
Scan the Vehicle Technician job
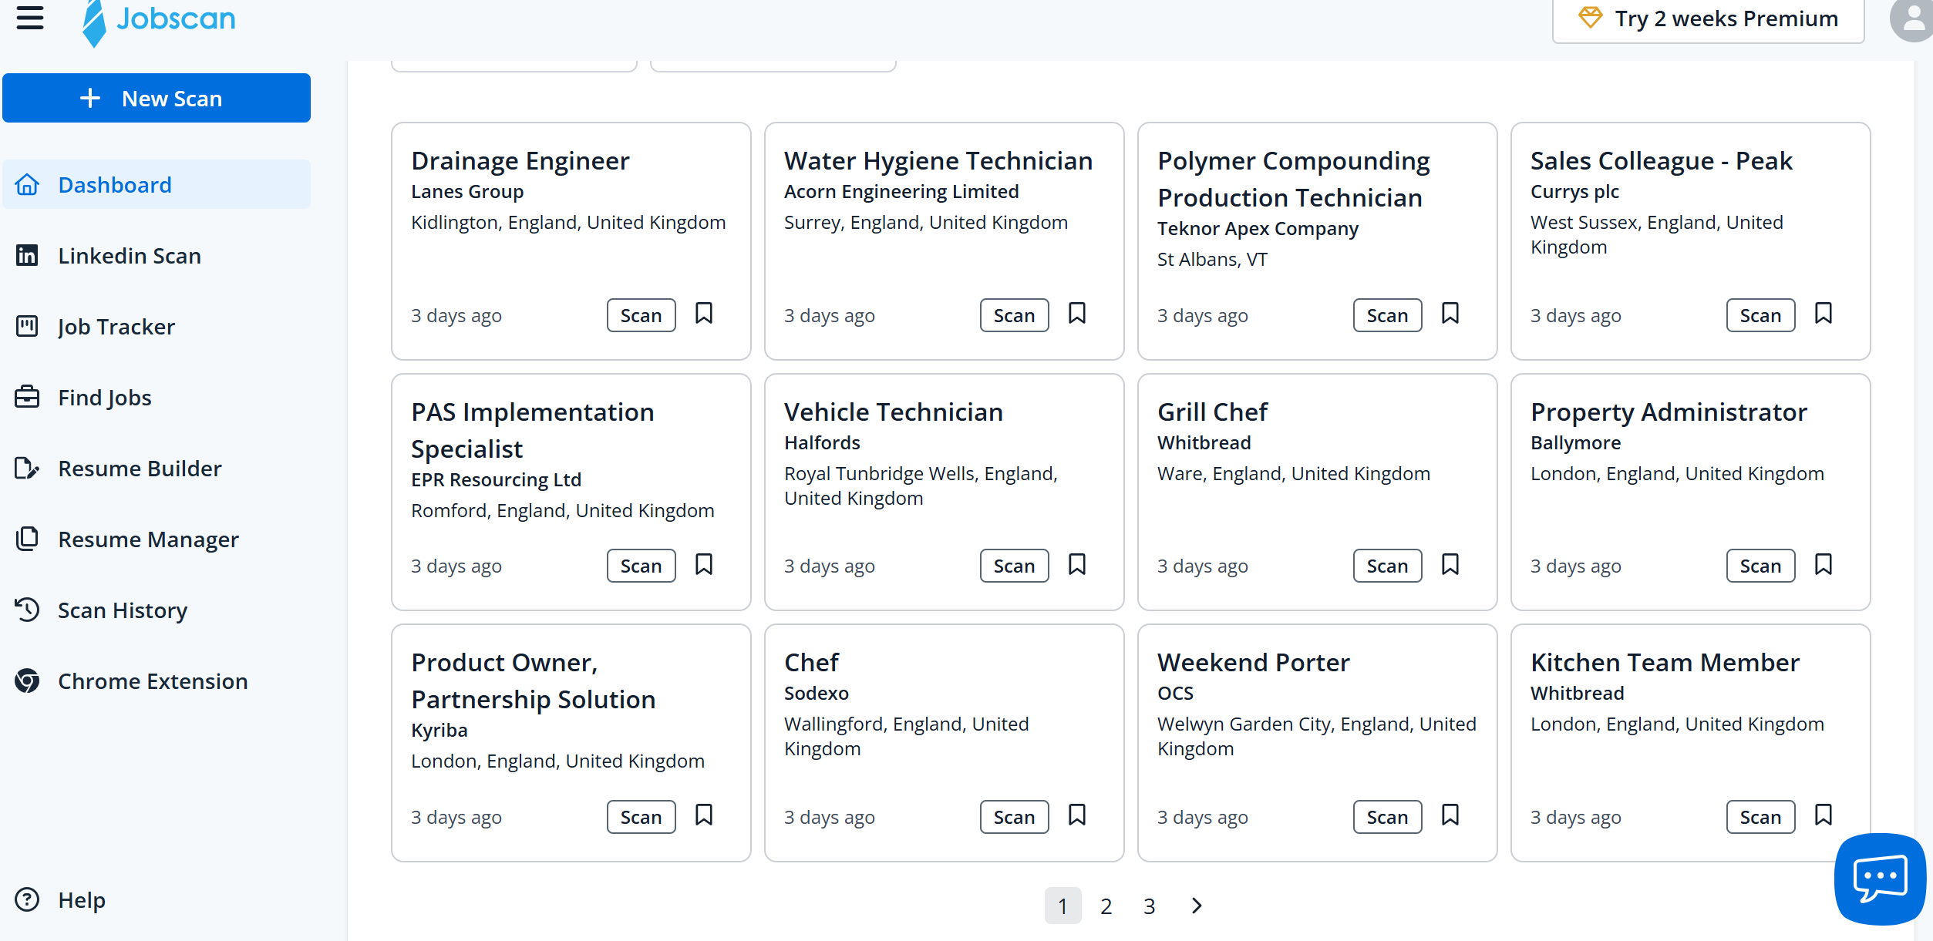tap(1014, 566)
